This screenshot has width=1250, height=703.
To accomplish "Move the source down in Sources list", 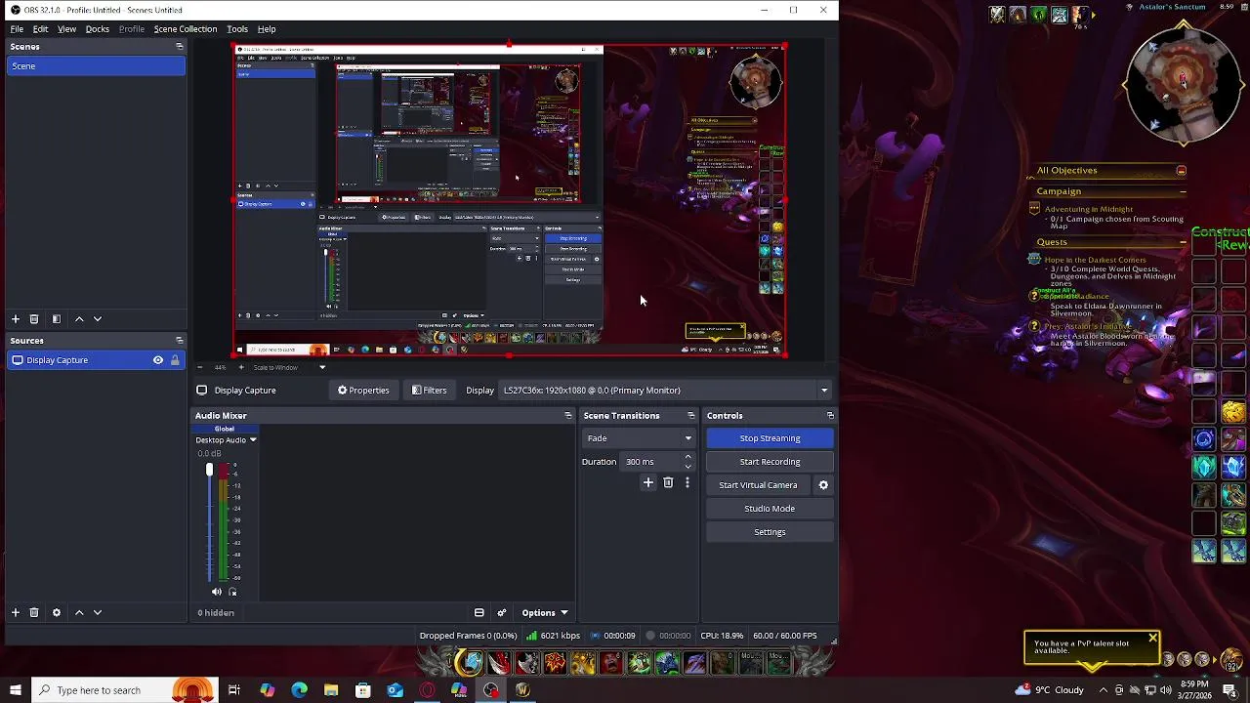I will (98, 612).
